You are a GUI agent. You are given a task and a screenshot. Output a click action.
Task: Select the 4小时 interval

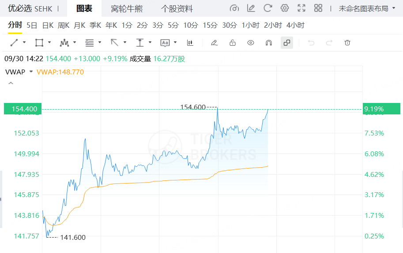[296, 25]
